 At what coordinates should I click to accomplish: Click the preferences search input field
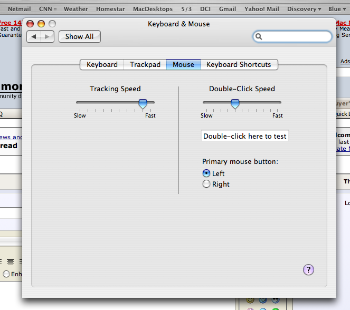coord(292,36)
